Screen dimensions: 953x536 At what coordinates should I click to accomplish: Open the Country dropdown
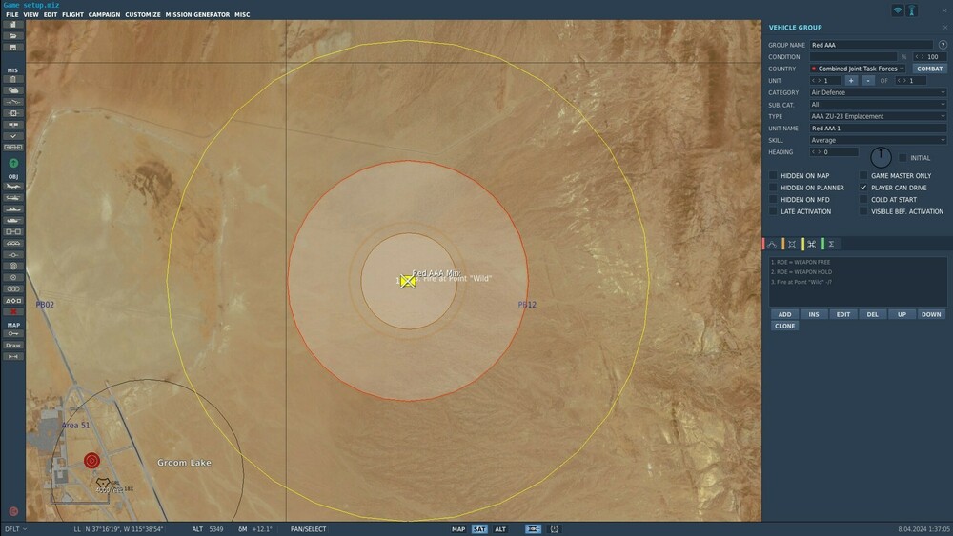[x=858, y=69]
